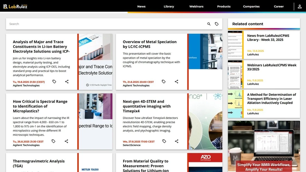Viewport: 306px width, 172px height.
Task: Open News from LabRulezICPMS Library Week 33
Action: [x=268, y=38]
